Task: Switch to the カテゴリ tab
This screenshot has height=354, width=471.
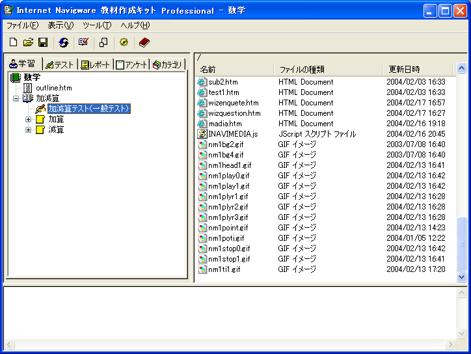Action: coord(168,64)
